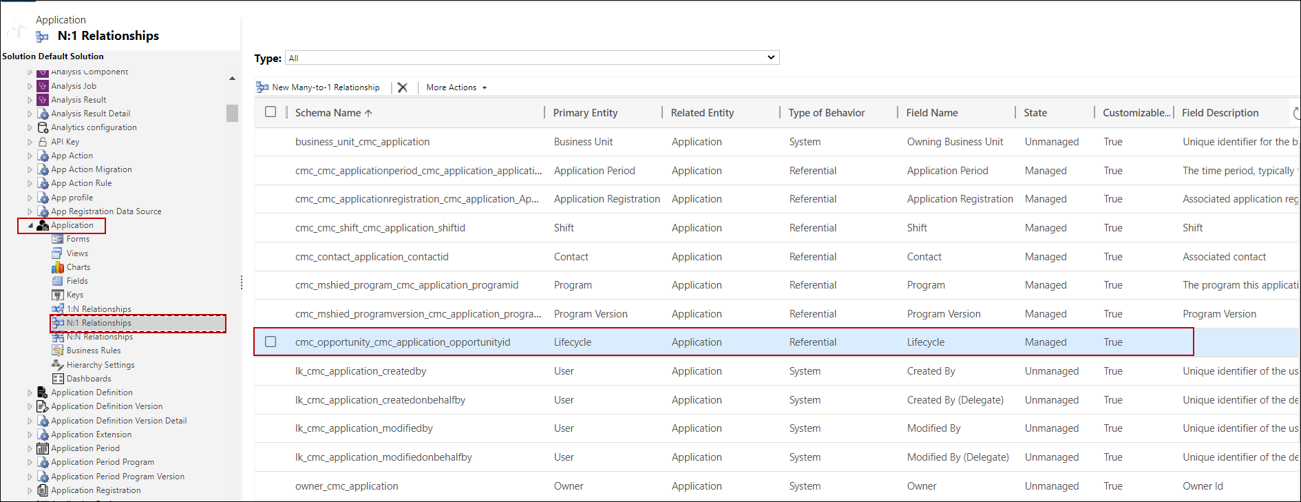The image size is (1301, 502).
Task: Check the cmc_opportunity_cmc_application_opportunityid row checkbox
Action: [271, 342]
